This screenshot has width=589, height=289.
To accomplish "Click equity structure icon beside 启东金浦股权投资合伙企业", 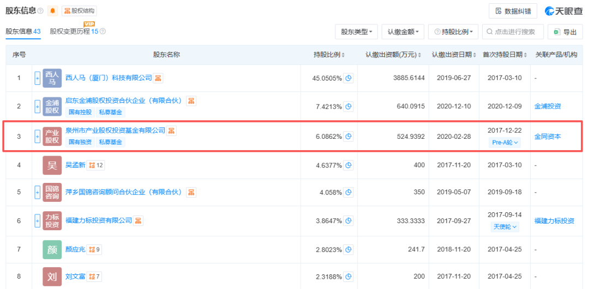I will point(191,101).
